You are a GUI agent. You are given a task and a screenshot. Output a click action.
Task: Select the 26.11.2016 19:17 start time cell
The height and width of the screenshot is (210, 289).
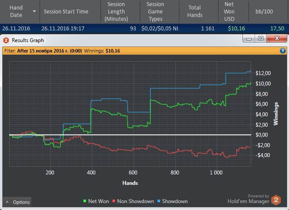(63, 29)
